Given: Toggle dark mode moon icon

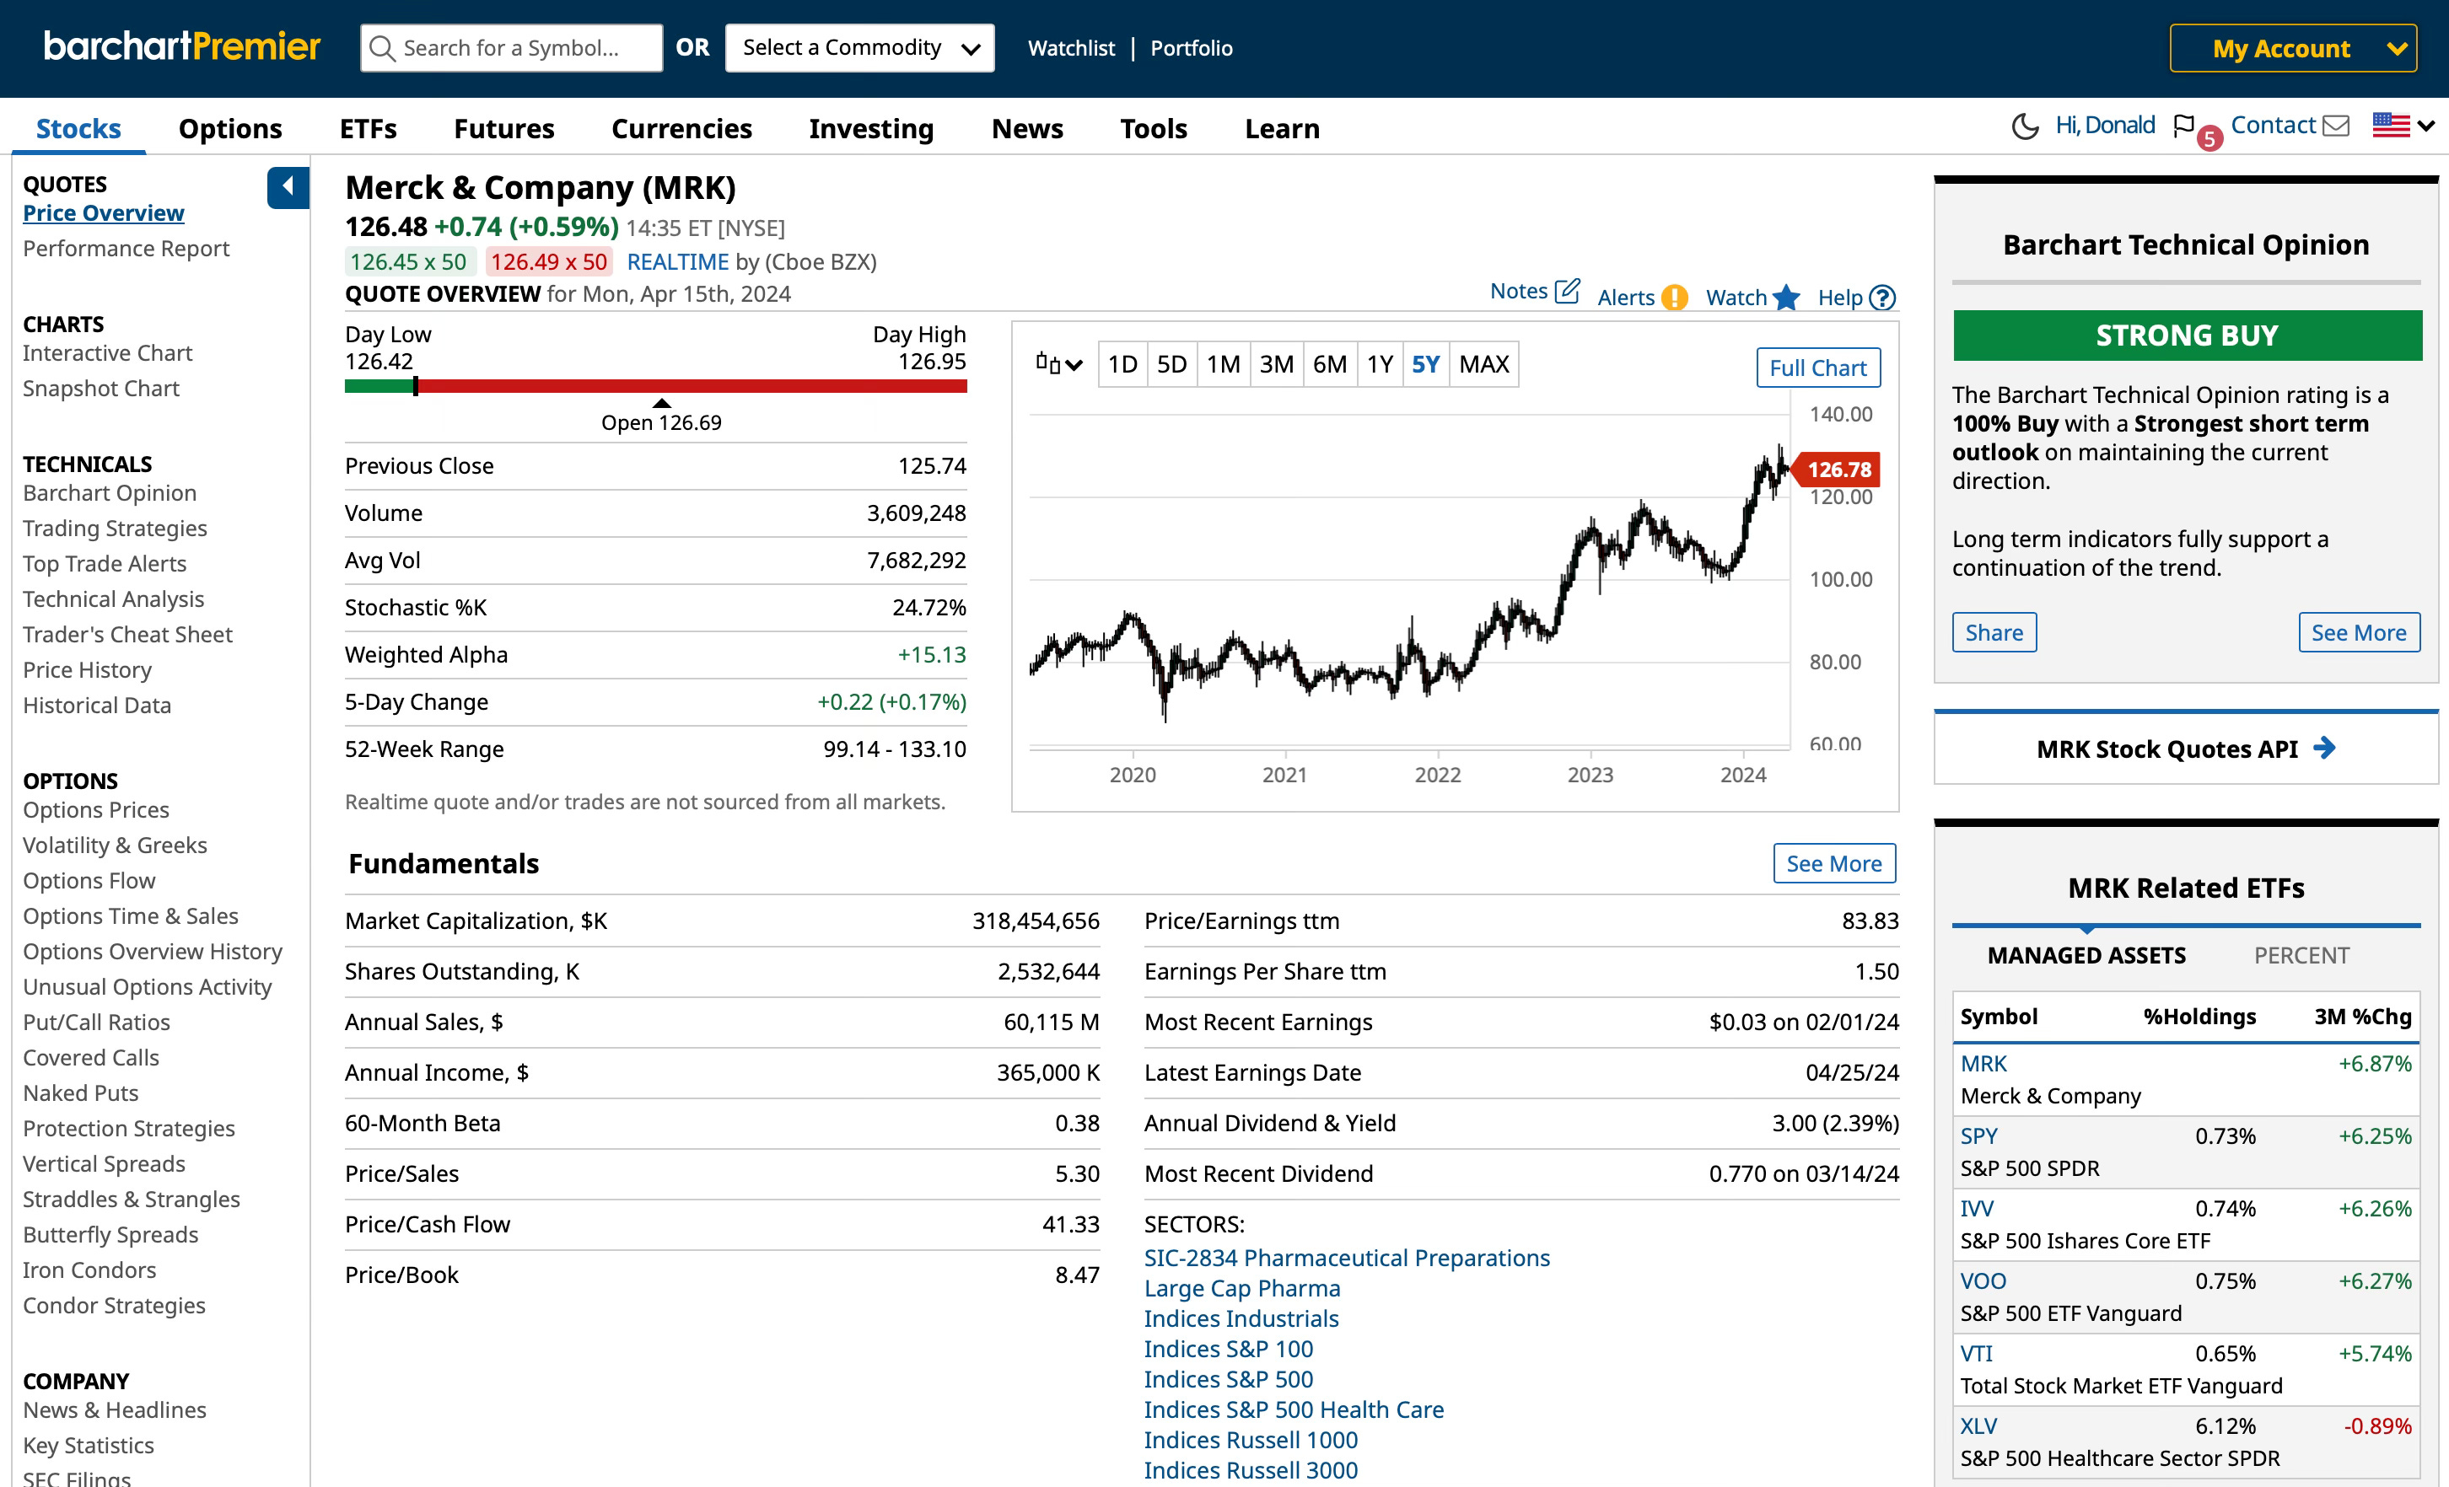Looking at the screenshot, I should (2025, 126).
